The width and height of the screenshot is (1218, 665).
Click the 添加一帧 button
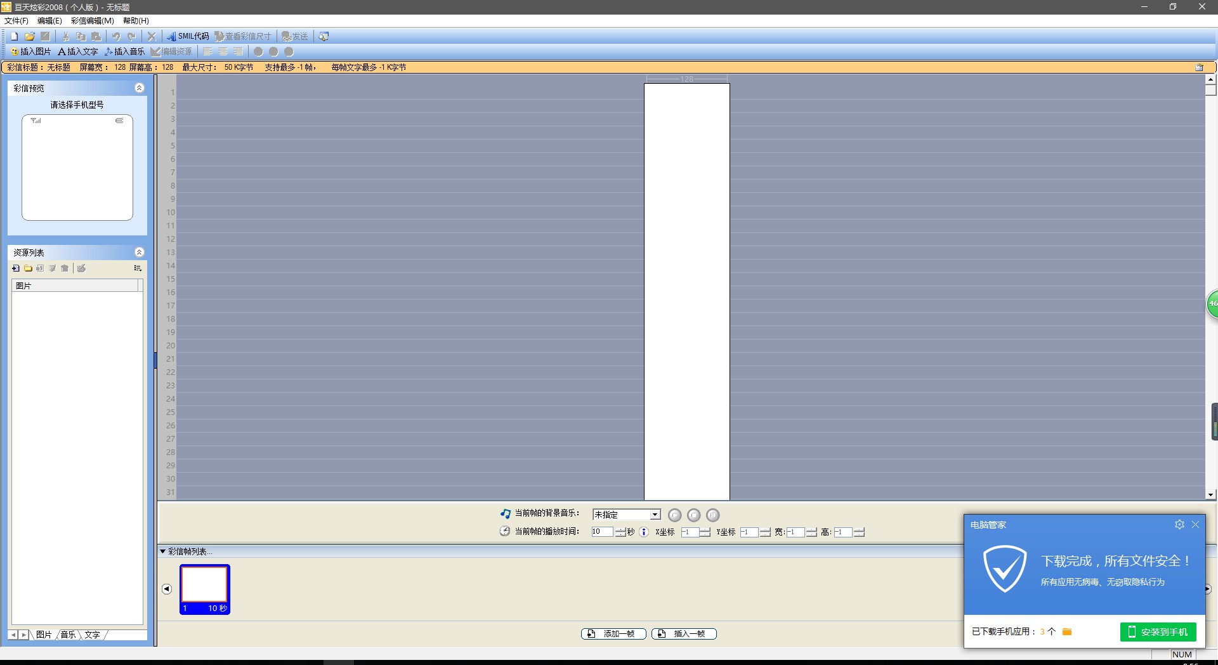pyautogui.click(x=613, y=633)
